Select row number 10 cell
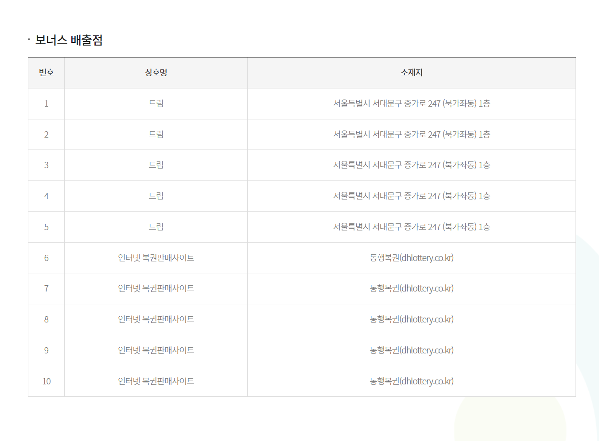The image size is (599, 441). click(46, 381)
